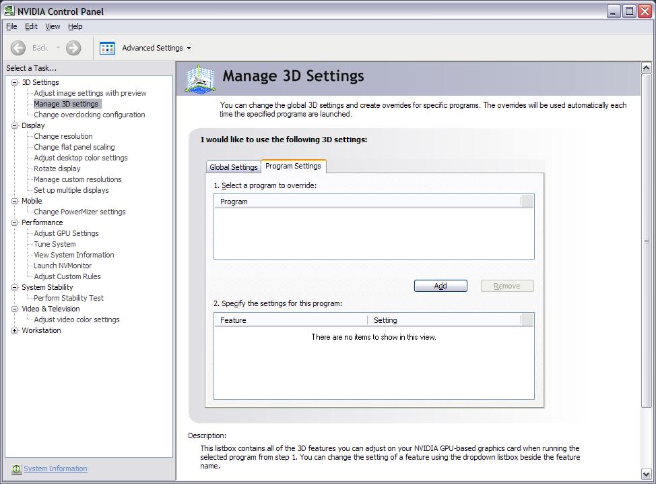This screenshot has width=656, height=484.
Task: Click the Add button
Action: tap(440, 286)
